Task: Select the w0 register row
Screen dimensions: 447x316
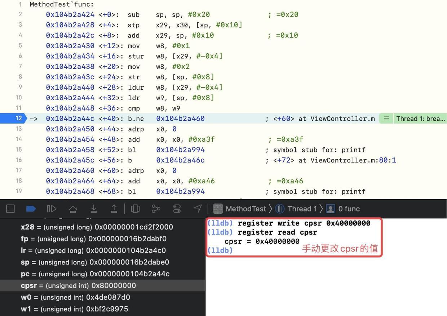Action: click(102, 297)
